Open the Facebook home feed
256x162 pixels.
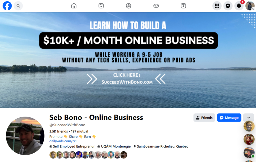click(x=74, y=5)
